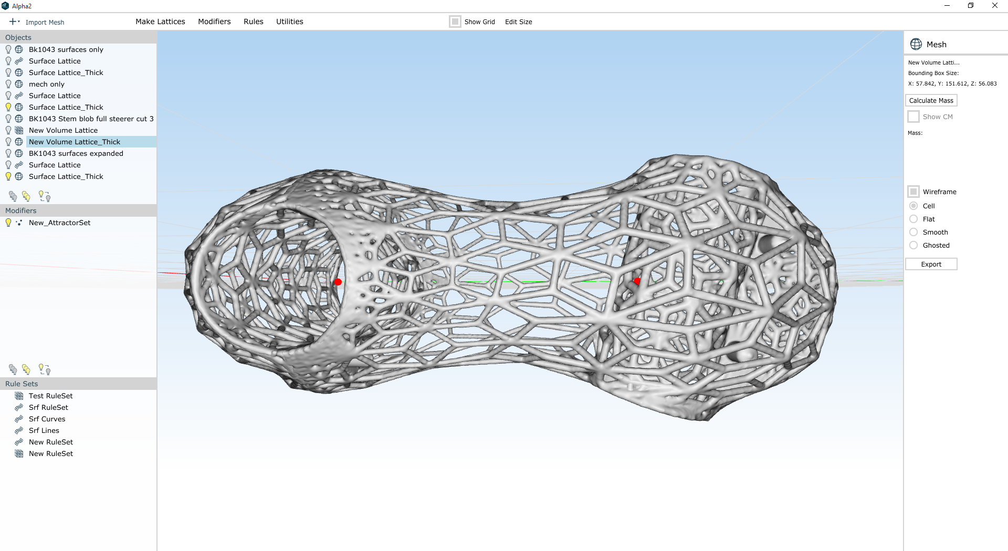Open the Utilities menu
The height and width of the screenshot is (551, 1008).
290,22
